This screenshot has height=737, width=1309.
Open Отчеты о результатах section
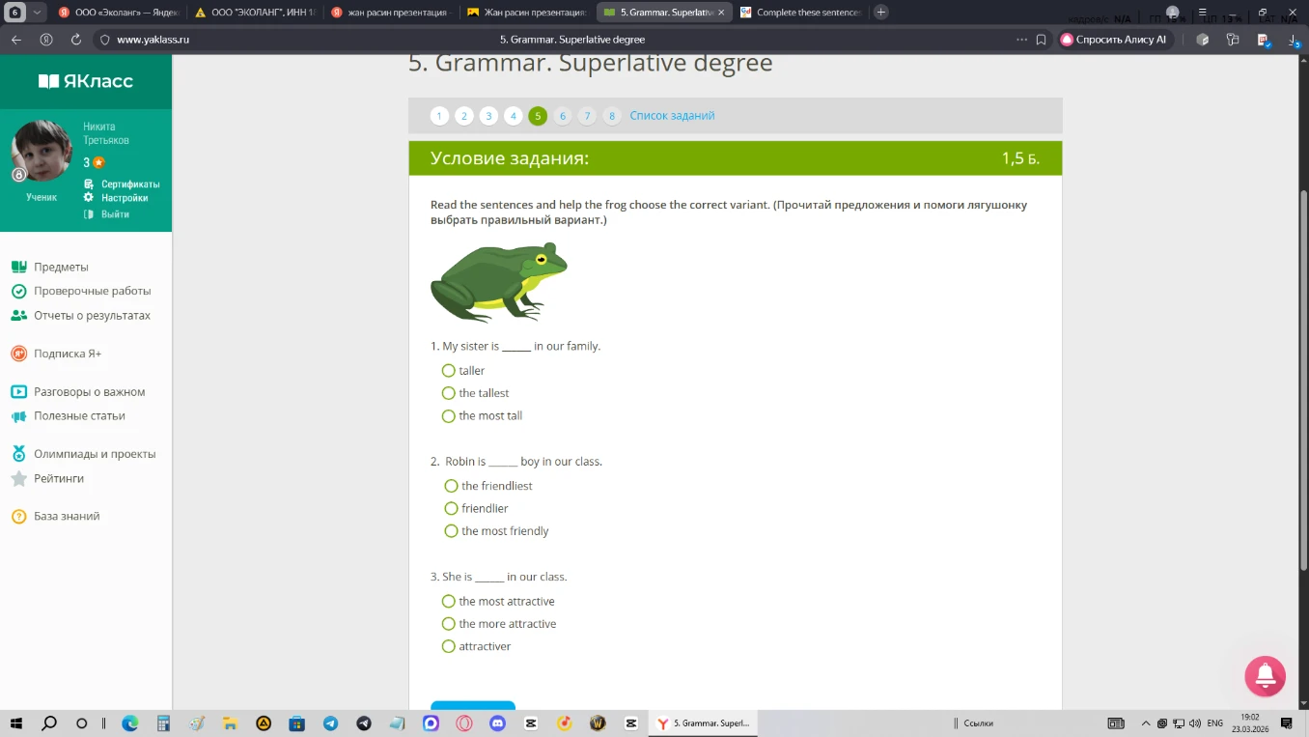(81, 316)
